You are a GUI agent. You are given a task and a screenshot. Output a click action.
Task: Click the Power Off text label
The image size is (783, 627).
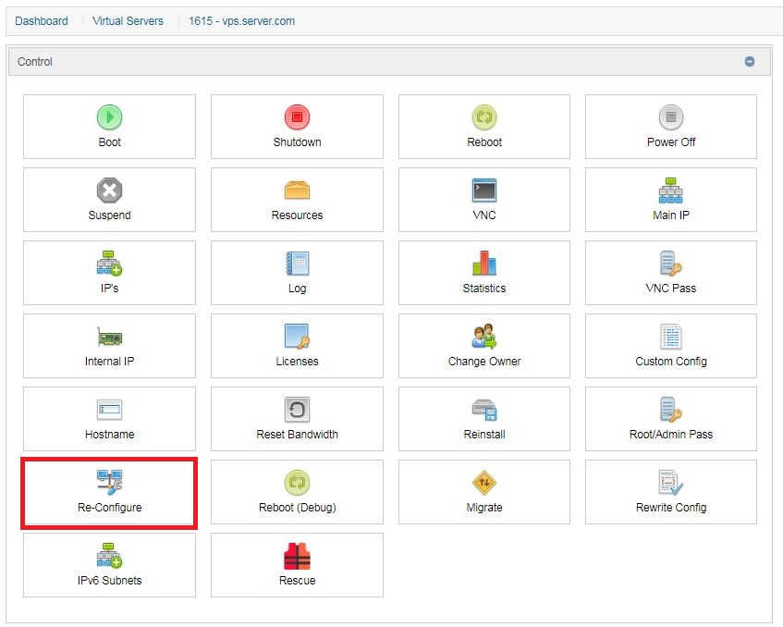(671, 141)
